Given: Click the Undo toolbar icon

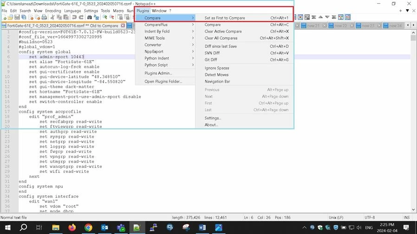Looking at the screenshot, I should coord(74,18).
